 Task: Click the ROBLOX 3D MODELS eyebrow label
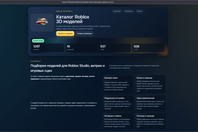point(64,11)
